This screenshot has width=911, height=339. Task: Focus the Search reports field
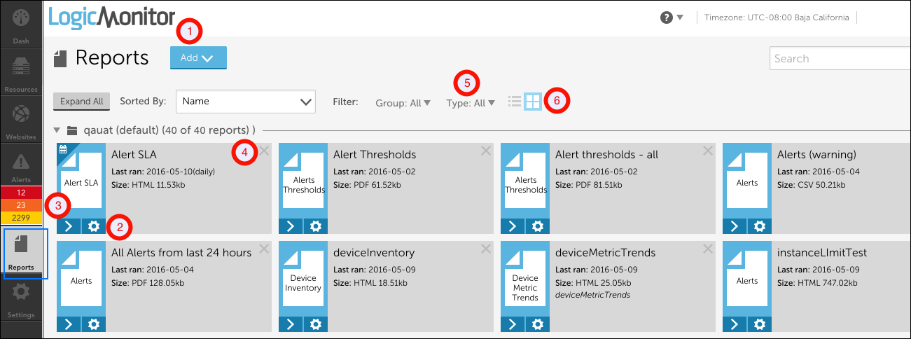pyautogui.click(x=840, y=59)
